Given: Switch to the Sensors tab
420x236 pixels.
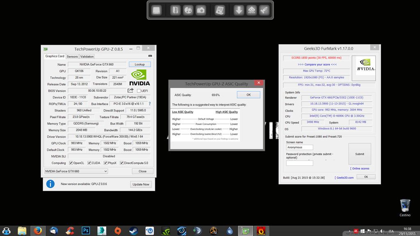Looking at the screenshot, I should 72,57.
